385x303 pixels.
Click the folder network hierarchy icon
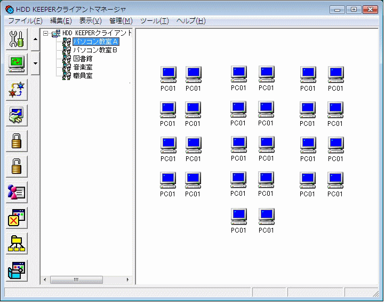pos(17,244)
